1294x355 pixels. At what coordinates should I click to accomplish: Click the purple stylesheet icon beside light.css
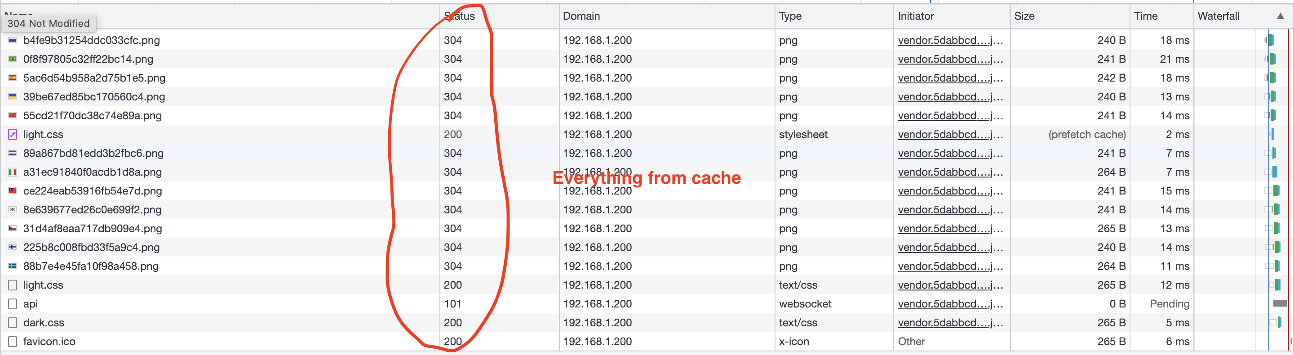click(13, 134)
